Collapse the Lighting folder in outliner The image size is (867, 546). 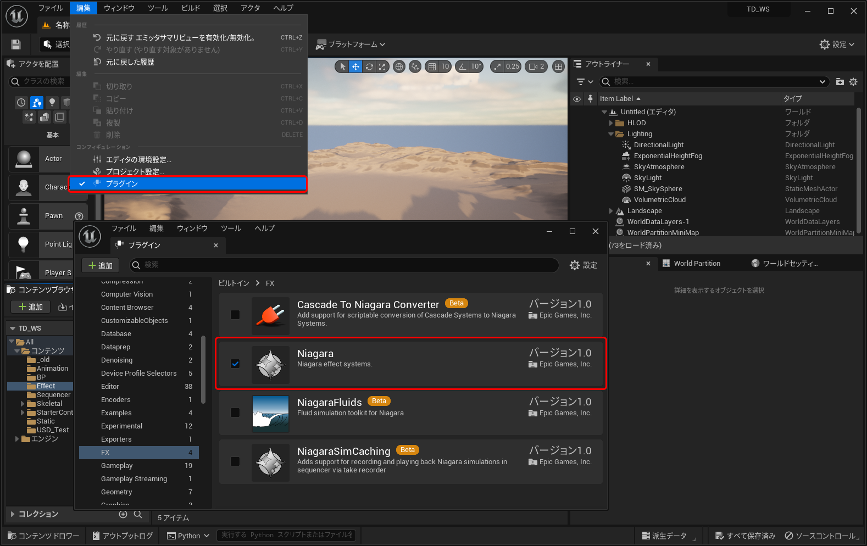click(611, 134)
